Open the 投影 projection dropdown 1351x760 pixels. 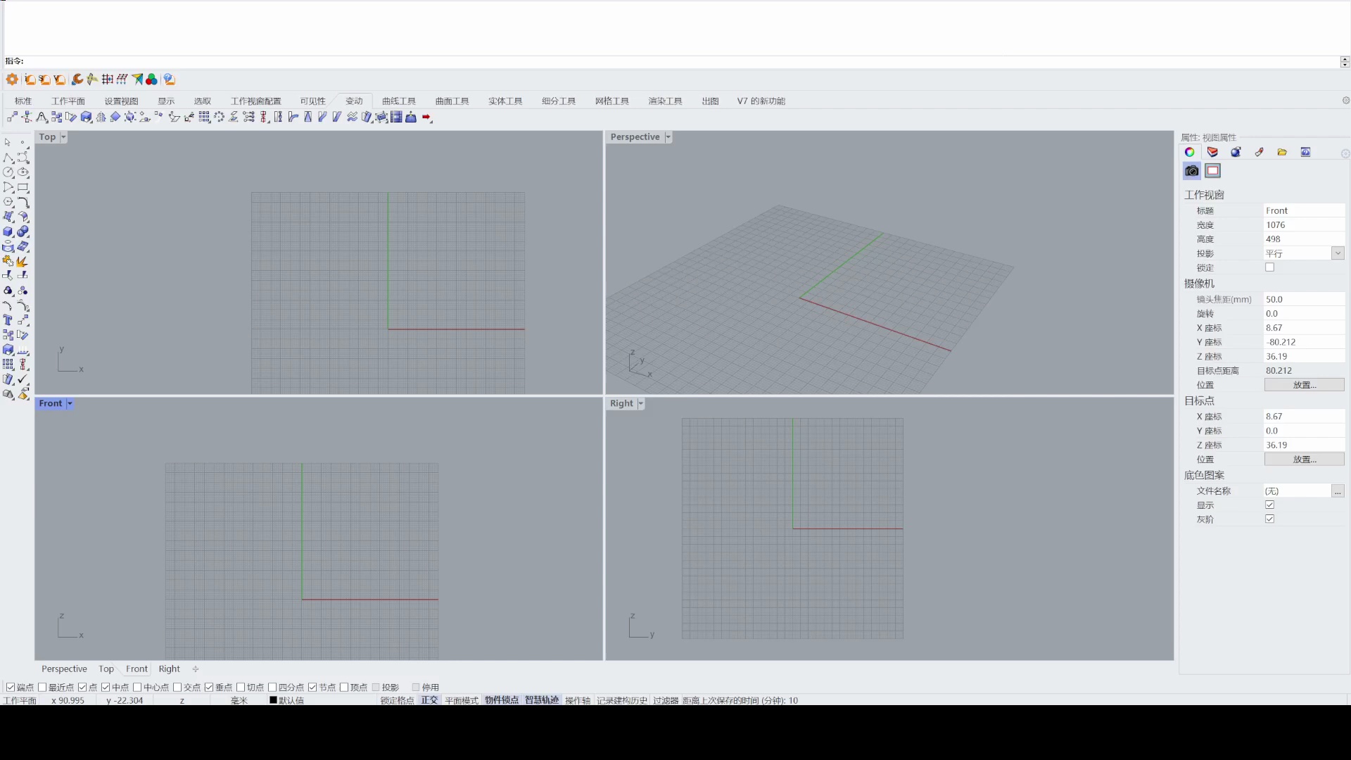1338,253
